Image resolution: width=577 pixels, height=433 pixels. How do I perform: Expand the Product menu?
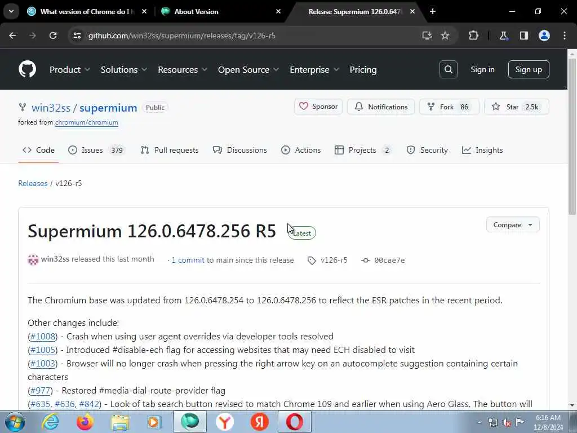pyautogui.click(x=70, y=69)
